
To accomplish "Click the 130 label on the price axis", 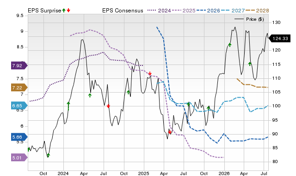I will coord(276,23).
